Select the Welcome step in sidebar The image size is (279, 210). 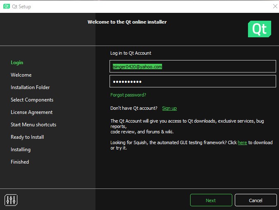[21, 75]
